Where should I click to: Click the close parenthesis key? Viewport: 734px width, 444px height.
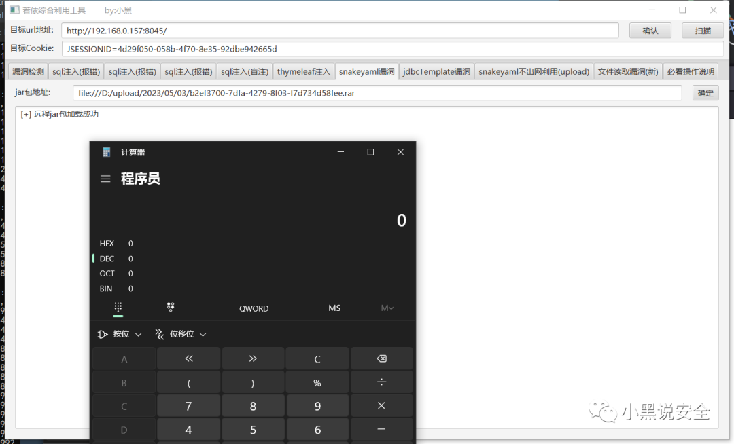click(253, 382)
